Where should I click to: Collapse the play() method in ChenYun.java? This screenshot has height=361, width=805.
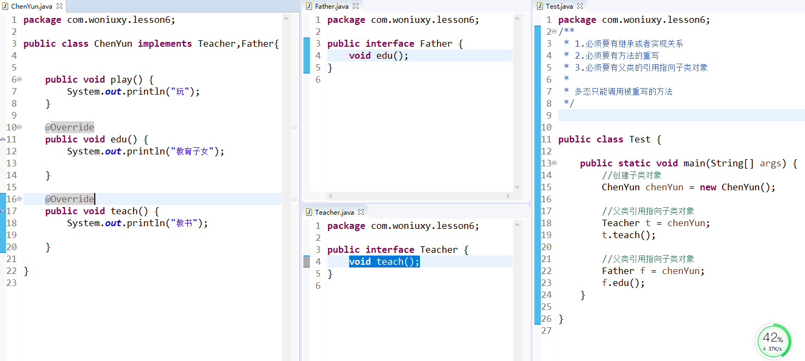[20, 79]
